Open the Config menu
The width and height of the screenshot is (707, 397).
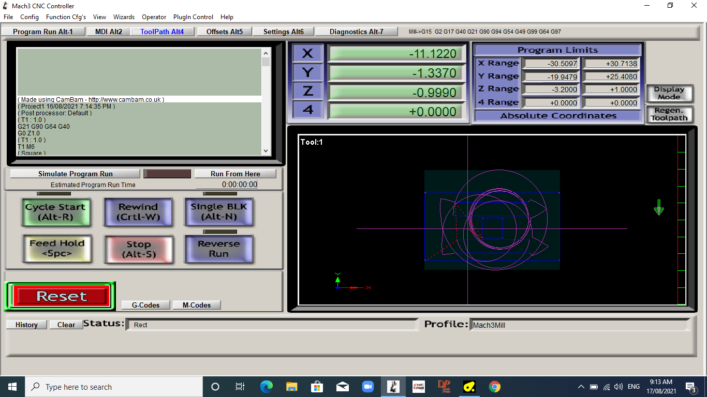(30, 17)
